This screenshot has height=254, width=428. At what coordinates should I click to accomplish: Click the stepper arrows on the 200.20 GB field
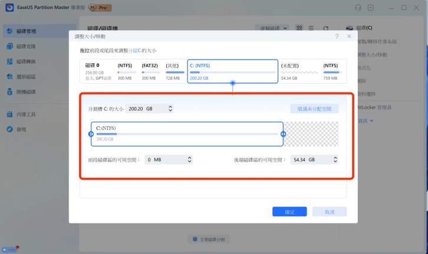tap(170, 109)
